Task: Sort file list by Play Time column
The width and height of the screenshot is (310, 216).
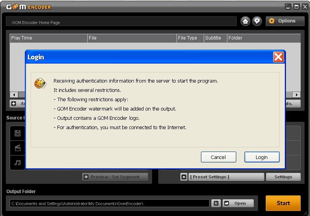Action: coord(48,38)
